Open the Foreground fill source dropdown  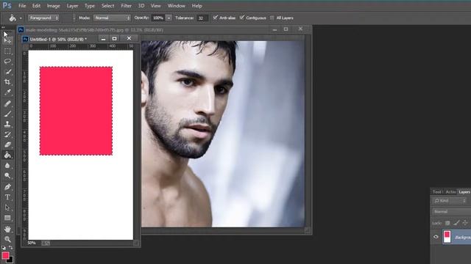tap(43, 18)
